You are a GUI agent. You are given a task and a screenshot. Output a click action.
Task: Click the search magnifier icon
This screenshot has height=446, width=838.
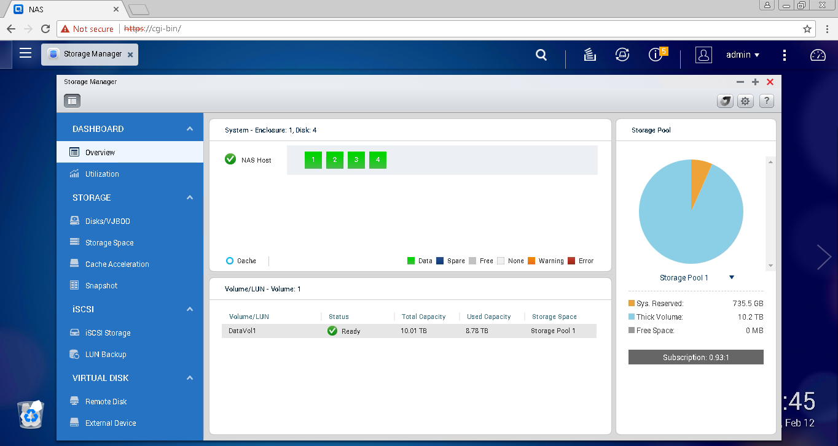541,55
